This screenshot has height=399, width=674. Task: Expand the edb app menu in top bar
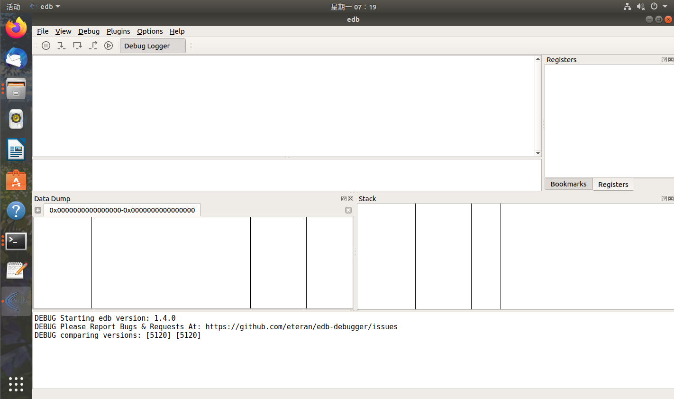pos(45,7)
